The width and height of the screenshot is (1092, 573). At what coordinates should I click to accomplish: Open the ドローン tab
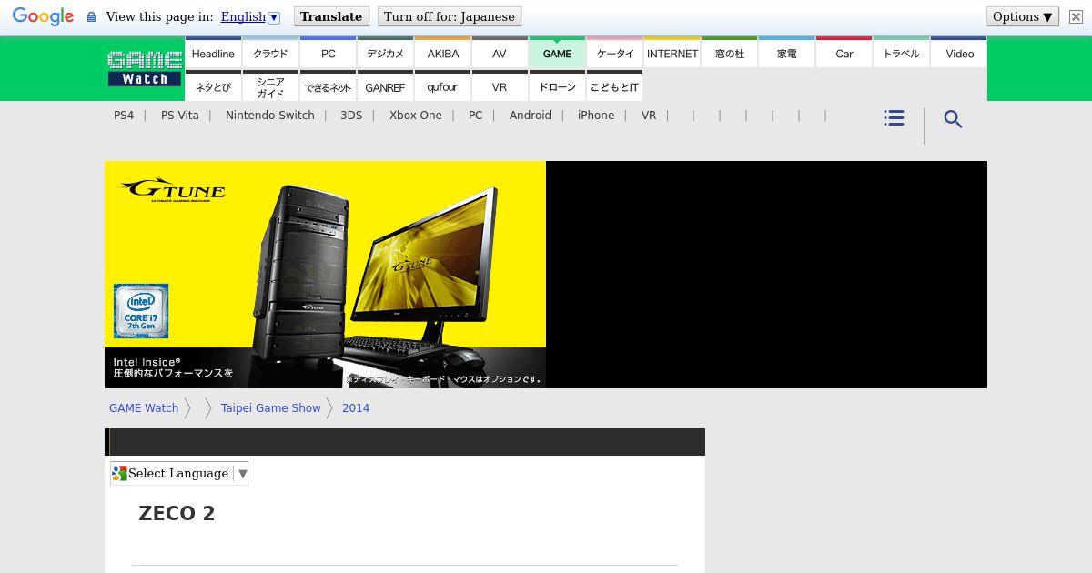[x=557, y=86]
